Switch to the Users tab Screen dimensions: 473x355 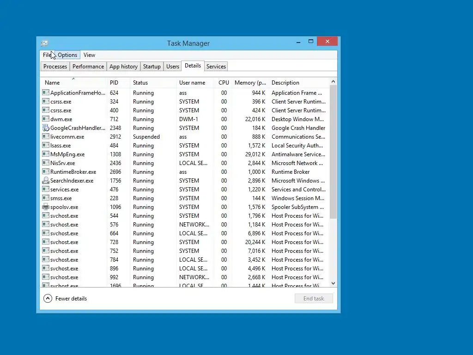(x=173, y=67)
